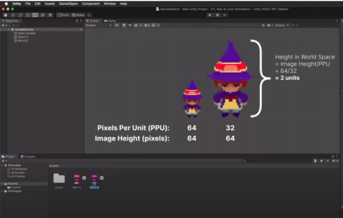Open Hierarchy panel options menu
This screenshot has height=218, width=343.
coord(81,21)
